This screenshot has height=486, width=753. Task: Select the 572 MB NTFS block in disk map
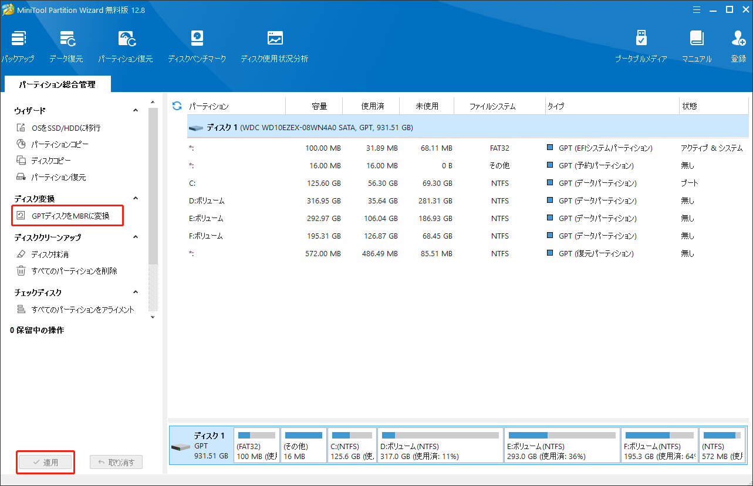point(722,446)
